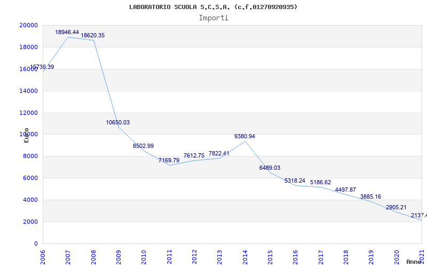This screenshot has height=267, width=427.
Task: Select data label 18620.35
Action: pyautogui.click(x=92, y=35)
